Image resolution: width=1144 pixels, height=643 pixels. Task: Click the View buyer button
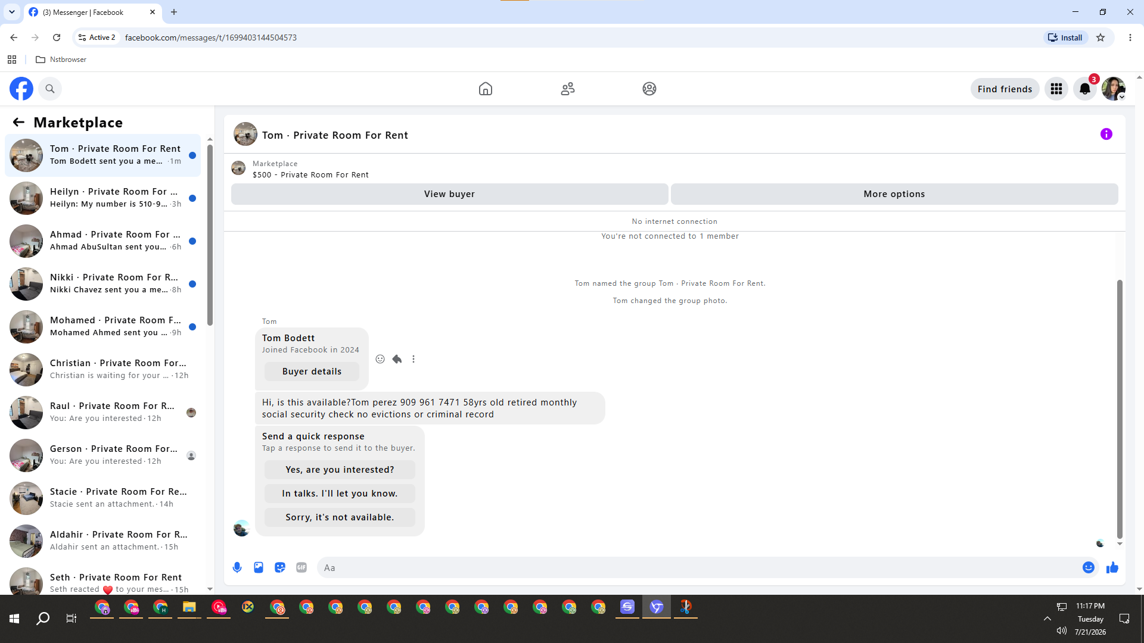click(x=449, y=194)
